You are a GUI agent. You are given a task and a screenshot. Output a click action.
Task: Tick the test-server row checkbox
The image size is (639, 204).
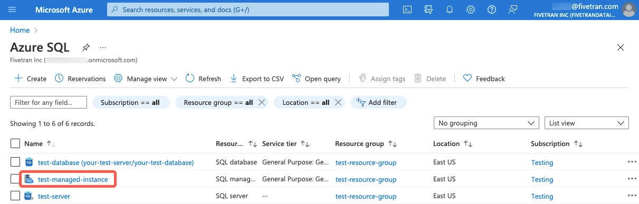[x=15, y=196]
